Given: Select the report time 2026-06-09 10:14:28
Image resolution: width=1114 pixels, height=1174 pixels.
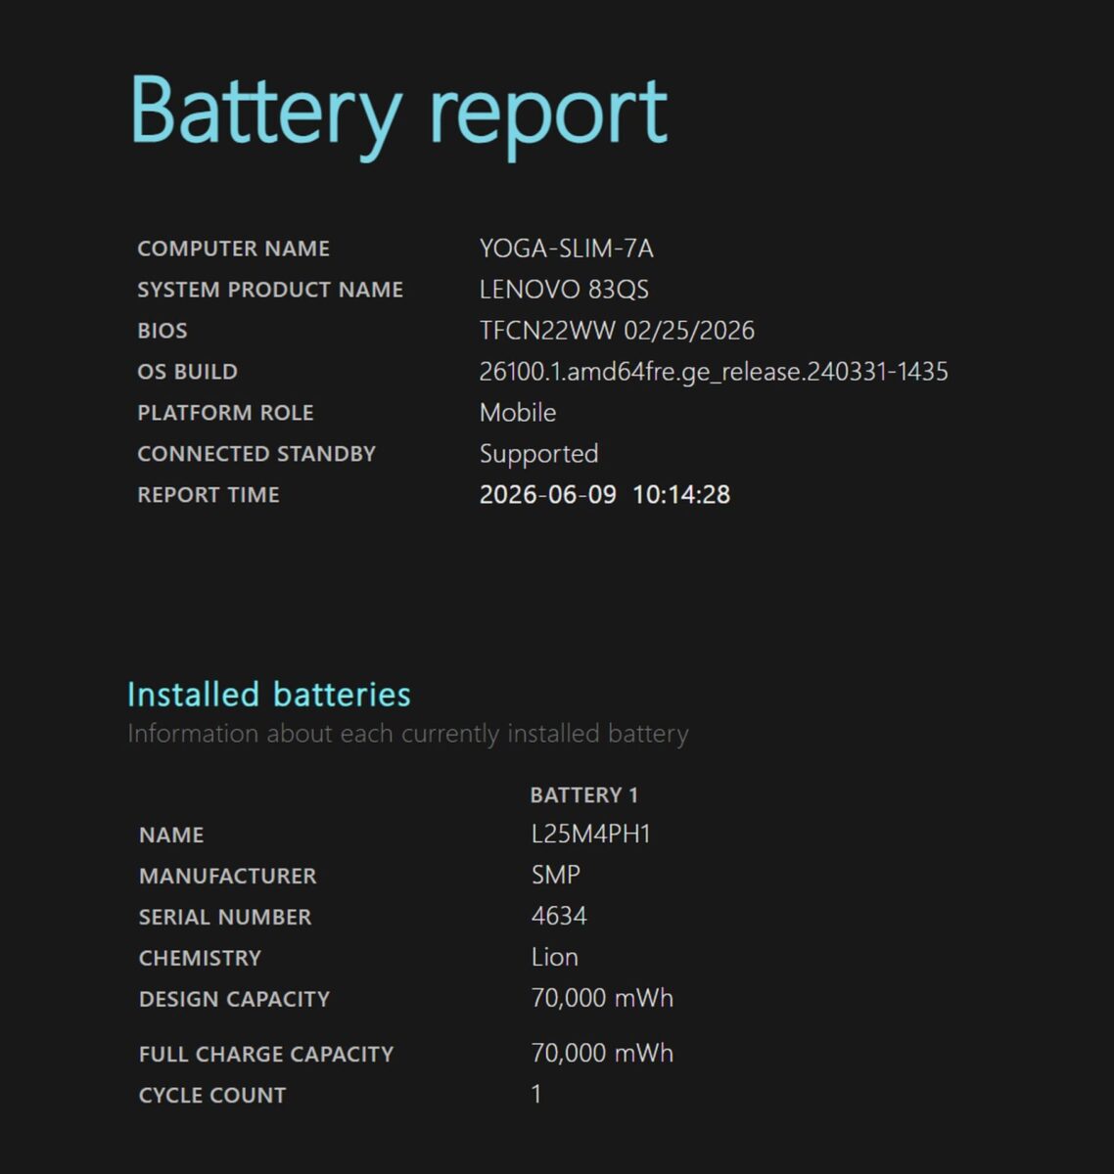Looking at the screenshot, I should 605,495.
